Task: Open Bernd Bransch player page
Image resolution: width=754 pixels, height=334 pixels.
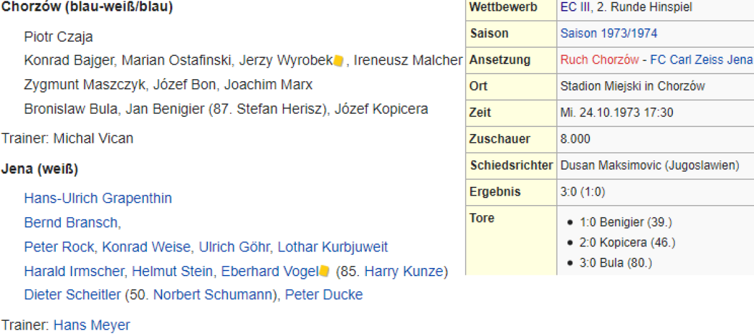Action: click(71, 223)
